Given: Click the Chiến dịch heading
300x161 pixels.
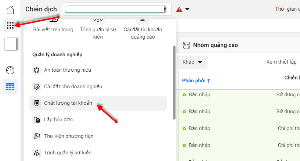Looking at the screenshot, I should 41,9.
